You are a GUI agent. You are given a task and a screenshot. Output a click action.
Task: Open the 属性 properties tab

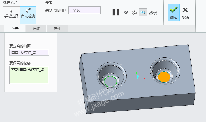[x=57, y=29]
